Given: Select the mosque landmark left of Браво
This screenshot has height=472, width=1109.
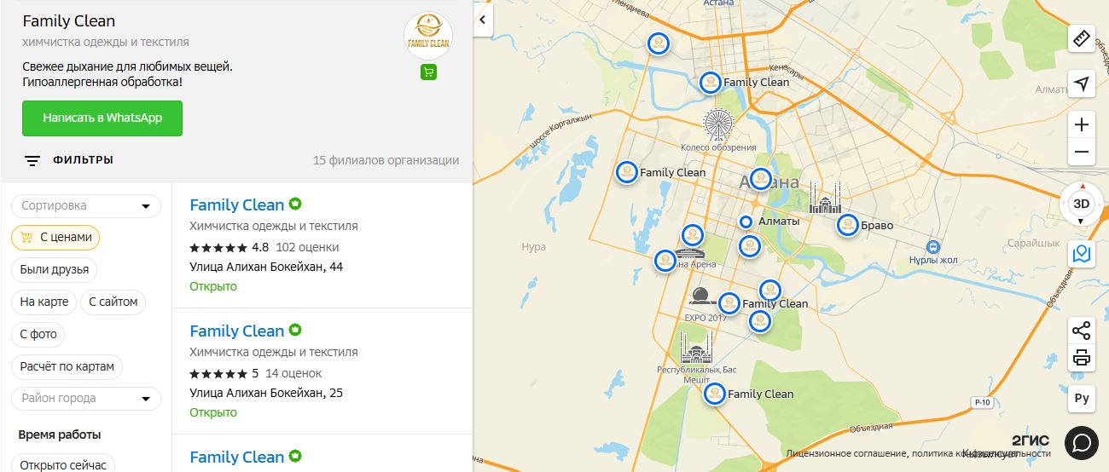Looking at the screenshot, I should (x=825, y=199).
